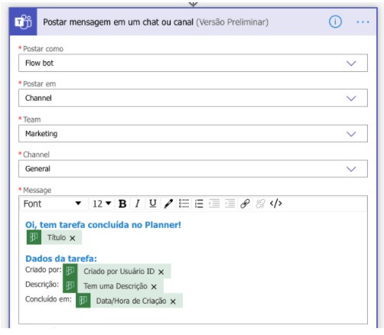Click the 'Dados da tarefa:' heading text
Screen dimensions: 384x335
[61, 259]
